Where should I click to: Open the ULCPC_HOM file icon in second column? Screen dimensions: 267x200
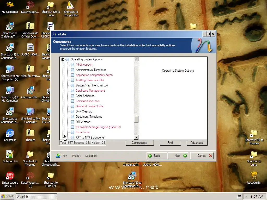click(x=30, y=50)
